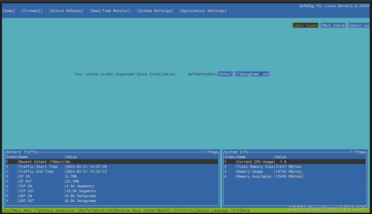Click the [About us] button
This screenshot has width=372, height=214.
(359, 25)
